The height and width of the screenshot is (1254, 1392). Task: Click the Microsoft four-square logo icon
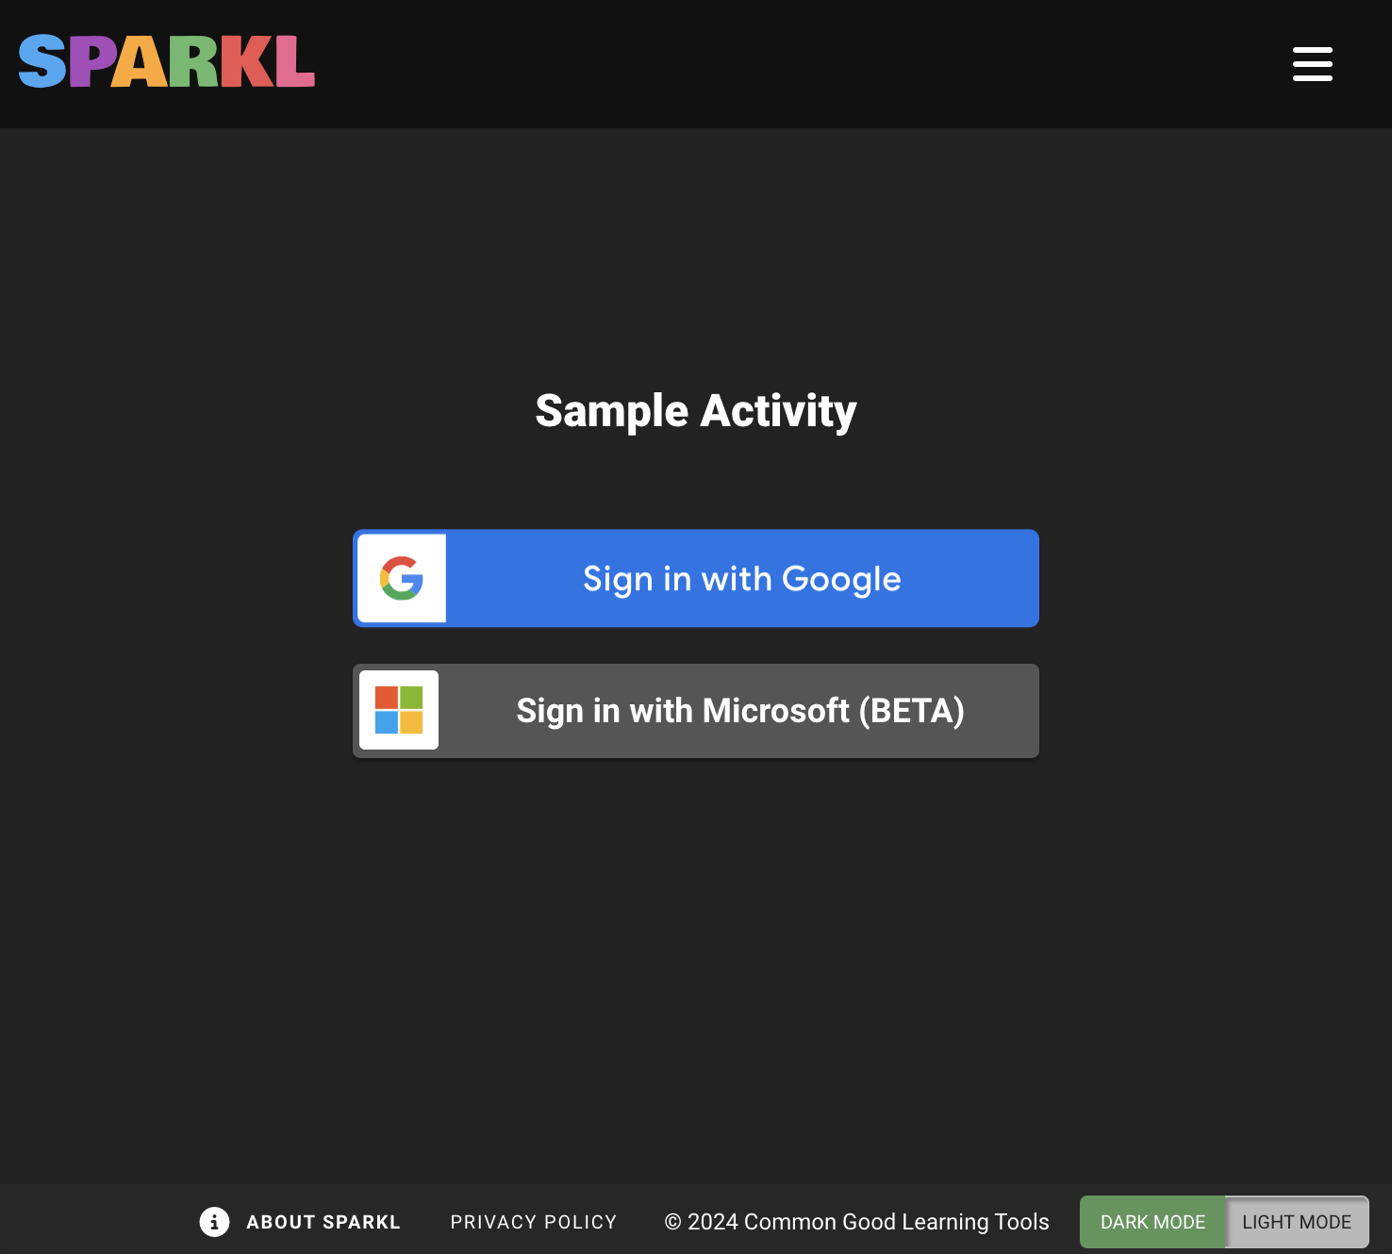click(399, 710)
